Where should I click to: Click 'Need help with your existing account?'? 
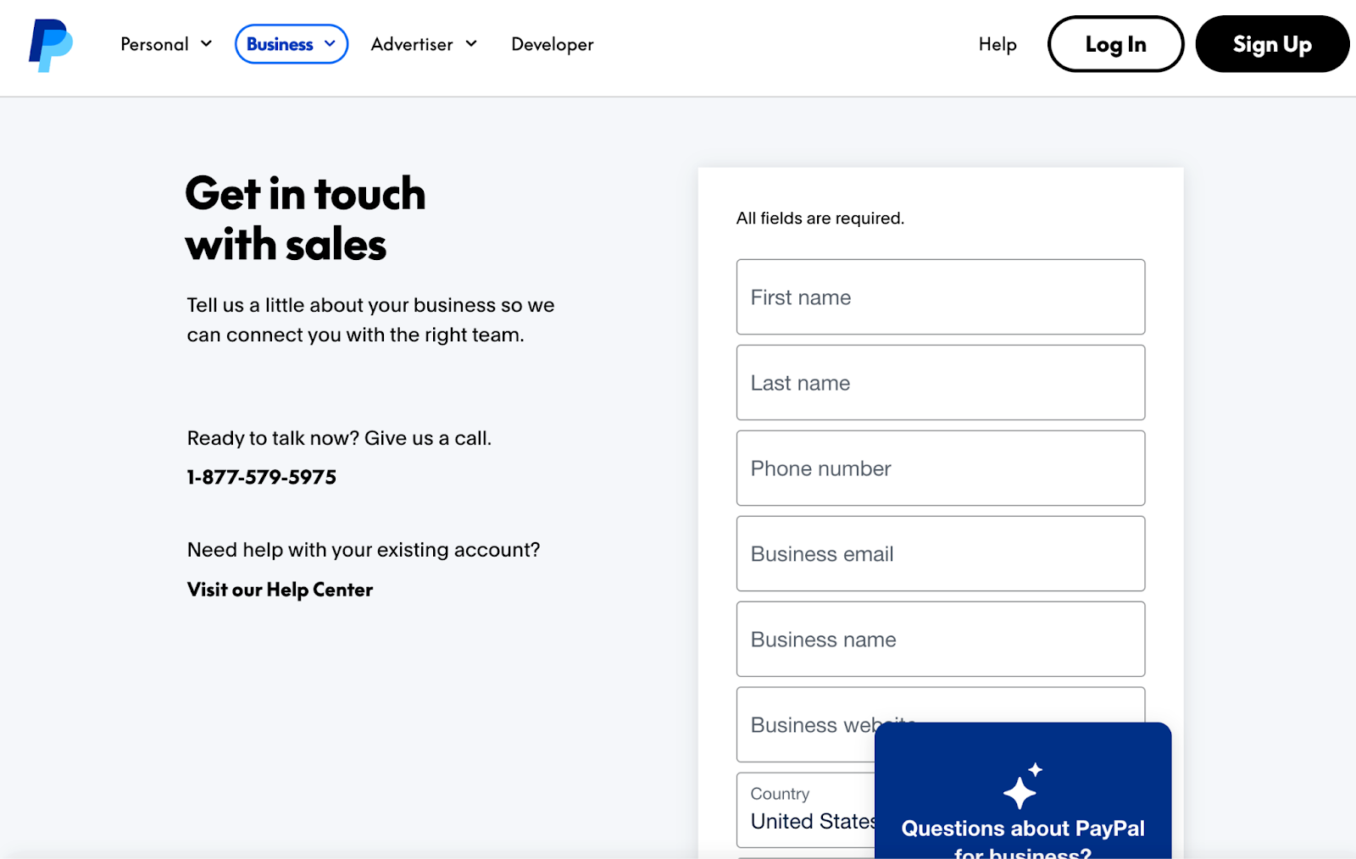pyautogui.click(x=364, y=550)
